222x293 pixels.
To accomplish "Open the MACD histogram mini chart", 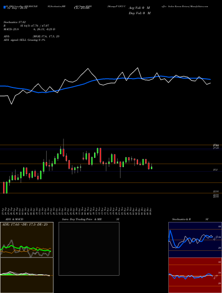I will coord(27,275).
